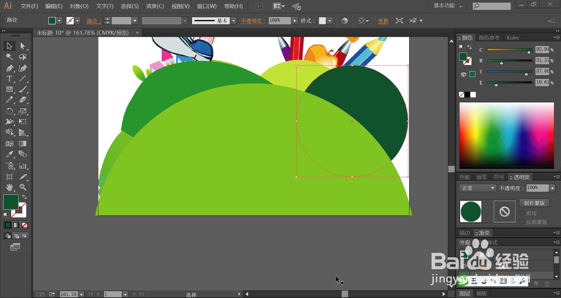Open the 效果(C) menu

click(x=155, y=6)
